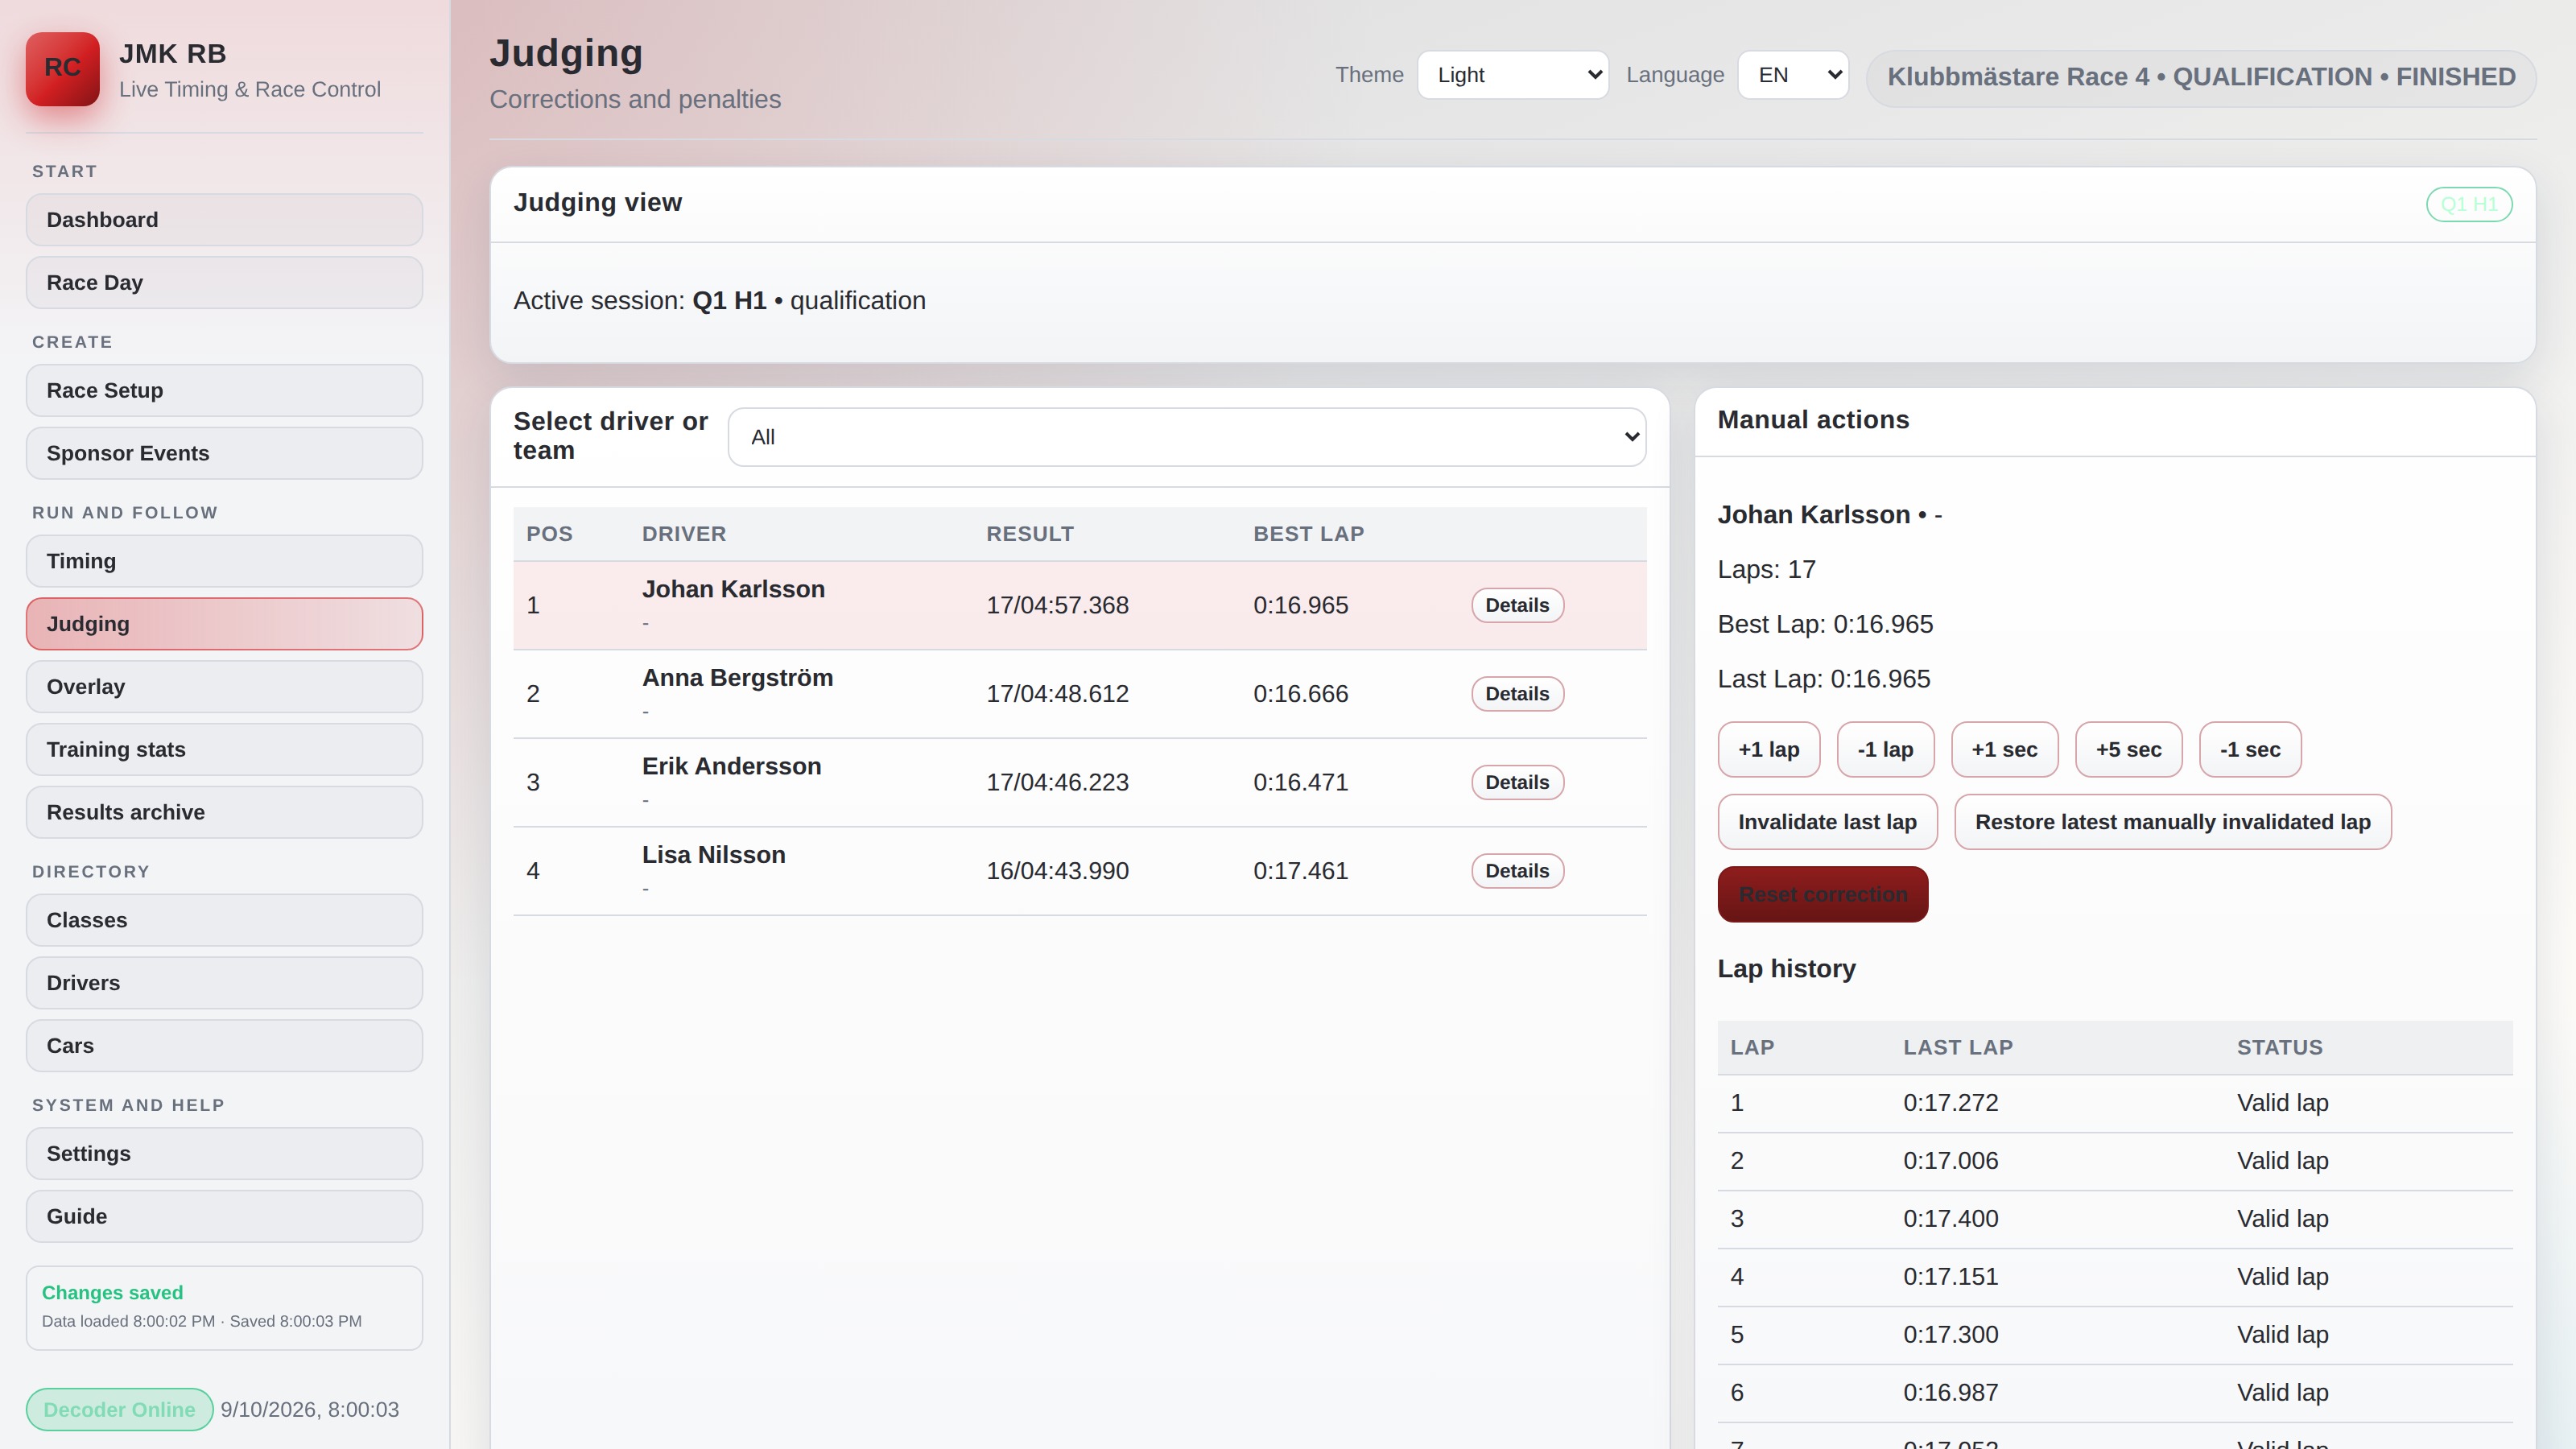The height and width of the screenshot is (1449, 2576).
Task: Apply the +5 sec penalty
Action: coord(2128,749)
